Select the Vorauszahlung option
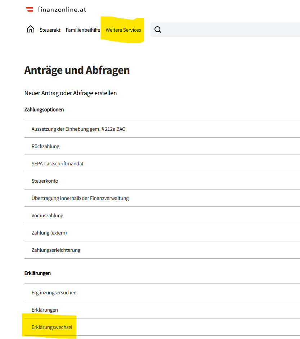This screenshot has width=300, height=339. coord(48,215)
